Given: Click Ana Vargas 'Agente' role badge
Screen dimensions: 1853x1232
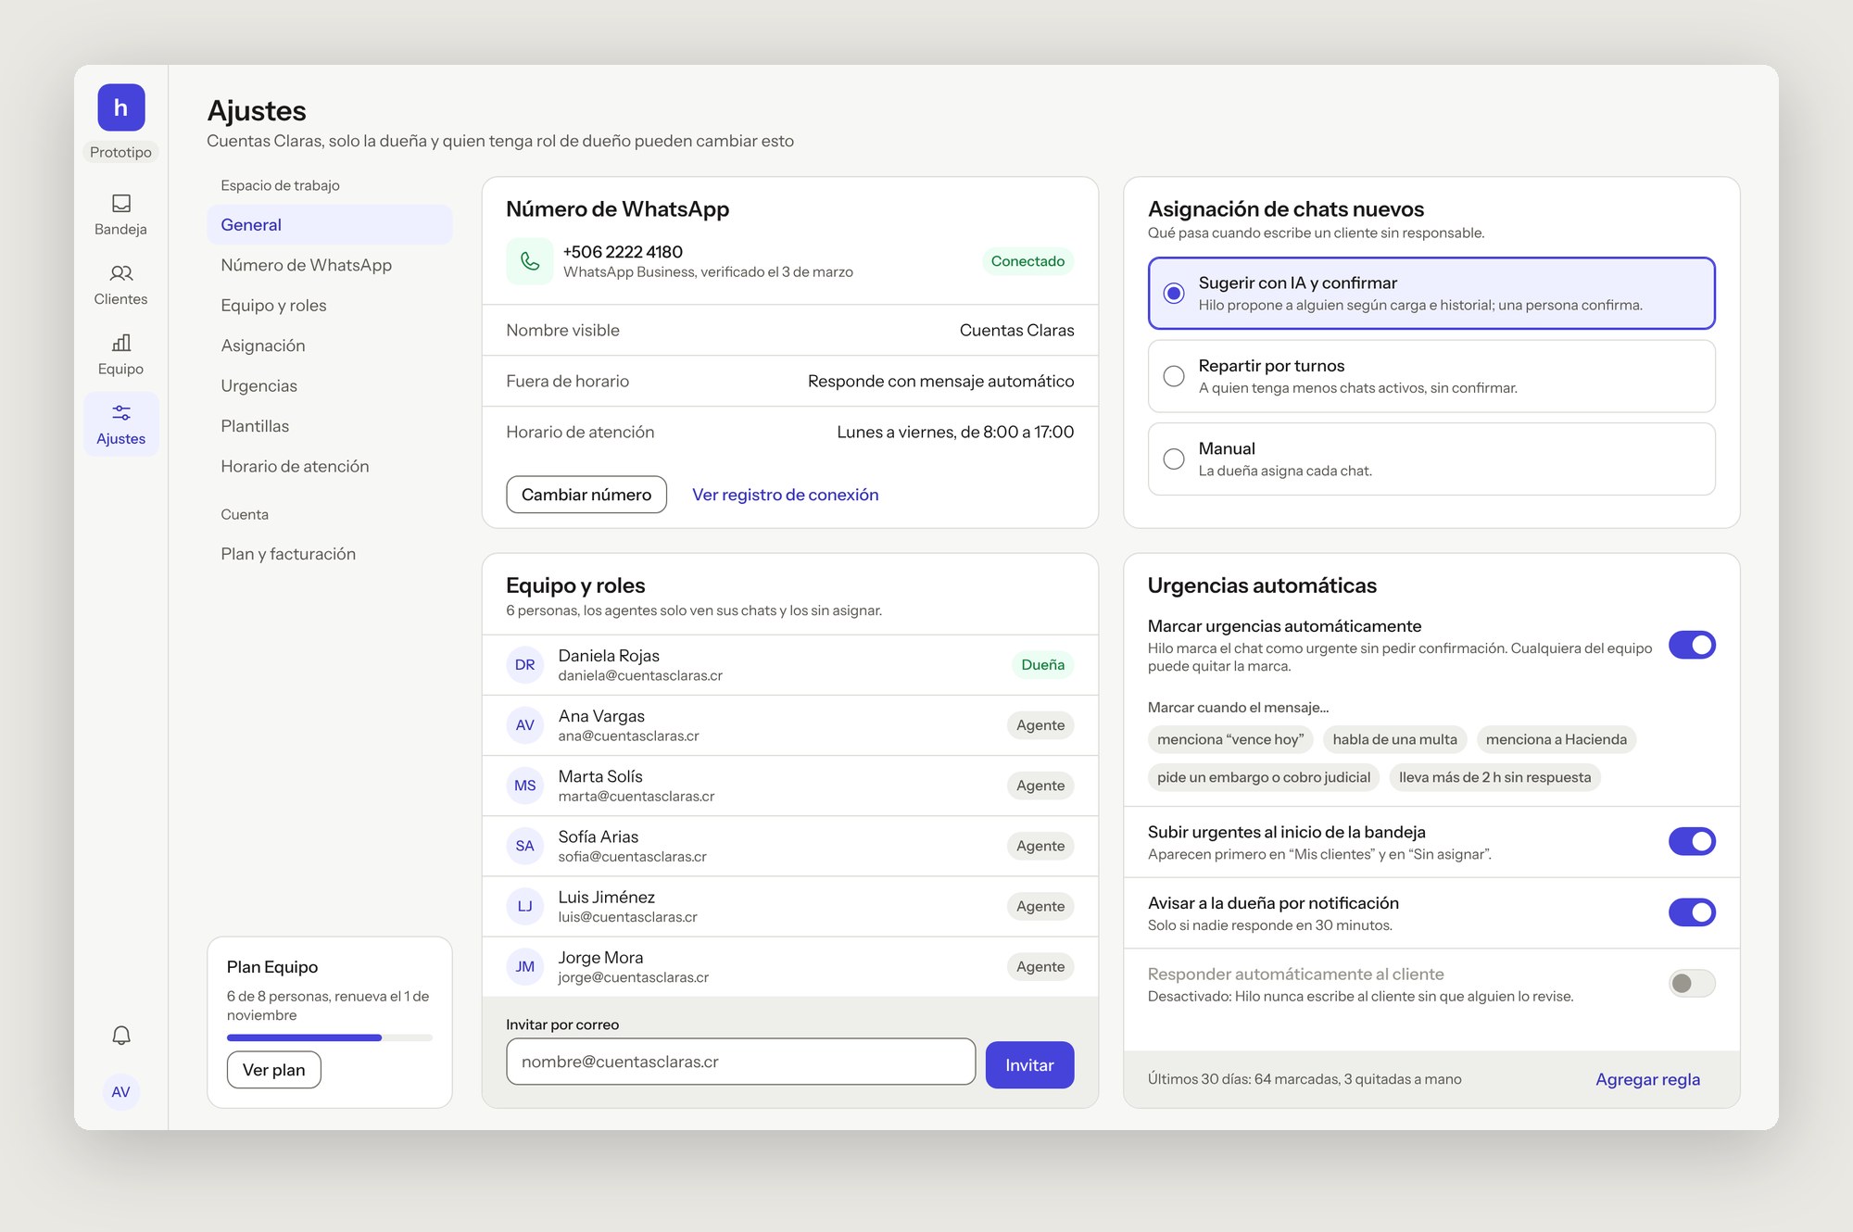Looking at the screenshot, I should [1040, 725].
